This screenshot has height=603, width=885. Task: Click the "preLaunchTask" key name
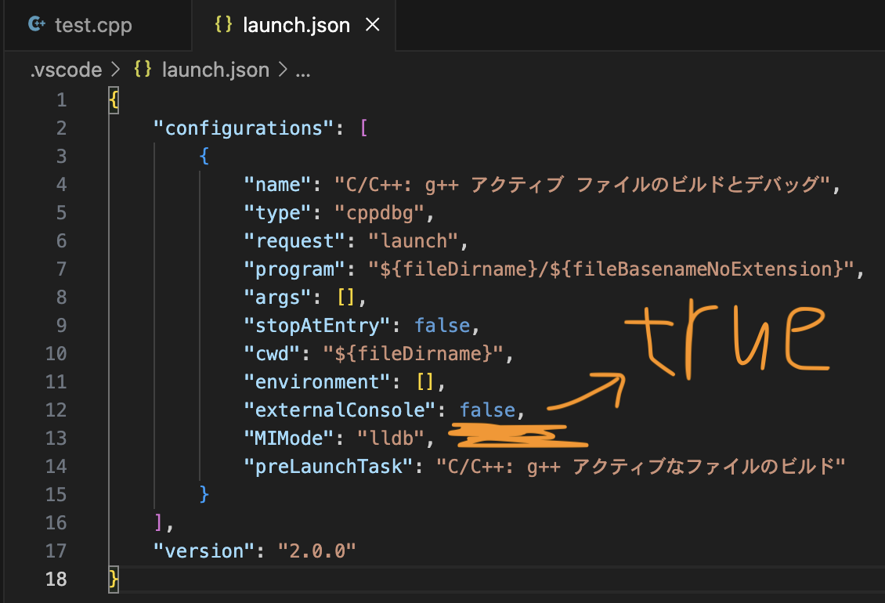point(328,466)
